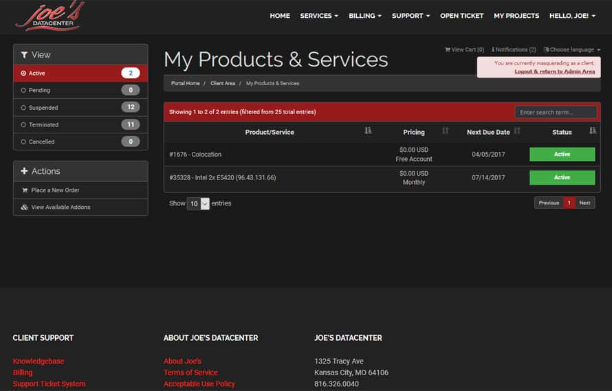
Task: Click the Active status button for Colocation
Action: pos(562,154)
